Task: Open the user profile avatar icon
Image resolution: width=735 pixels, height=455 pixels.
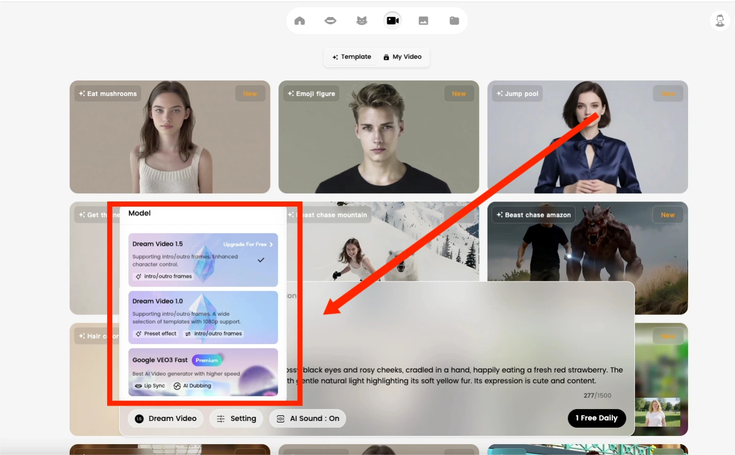Action: coord(720,21)
